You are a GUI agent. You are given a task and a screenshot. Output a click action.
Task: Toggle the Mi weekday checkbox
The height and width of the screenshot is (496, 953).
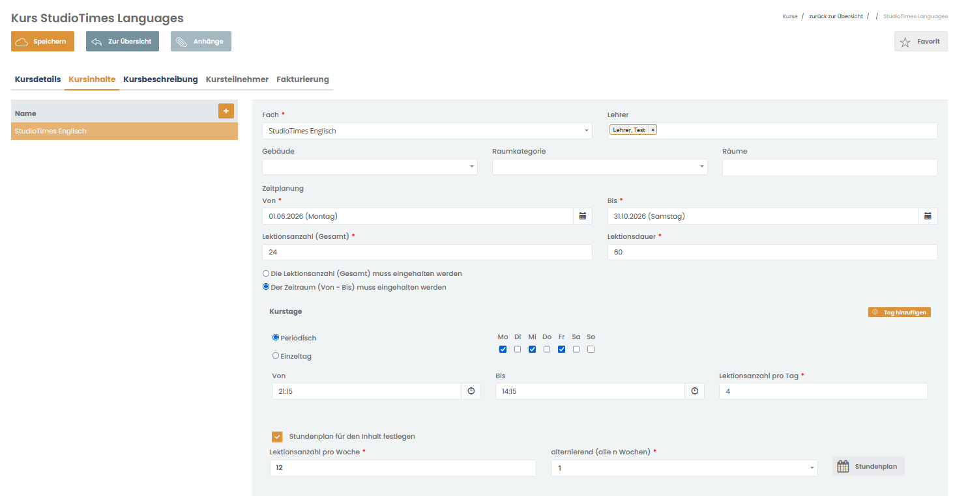[532, 350]
